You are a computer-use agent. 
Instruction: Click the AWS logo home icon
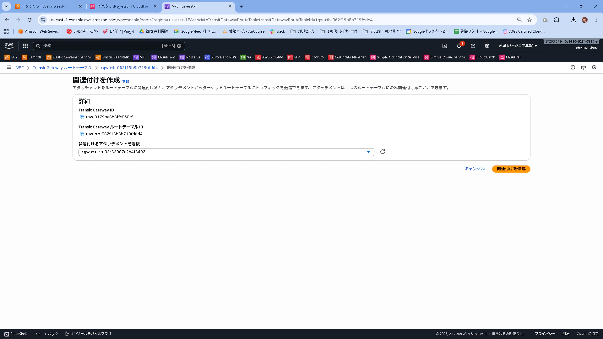tap(9, 46)
